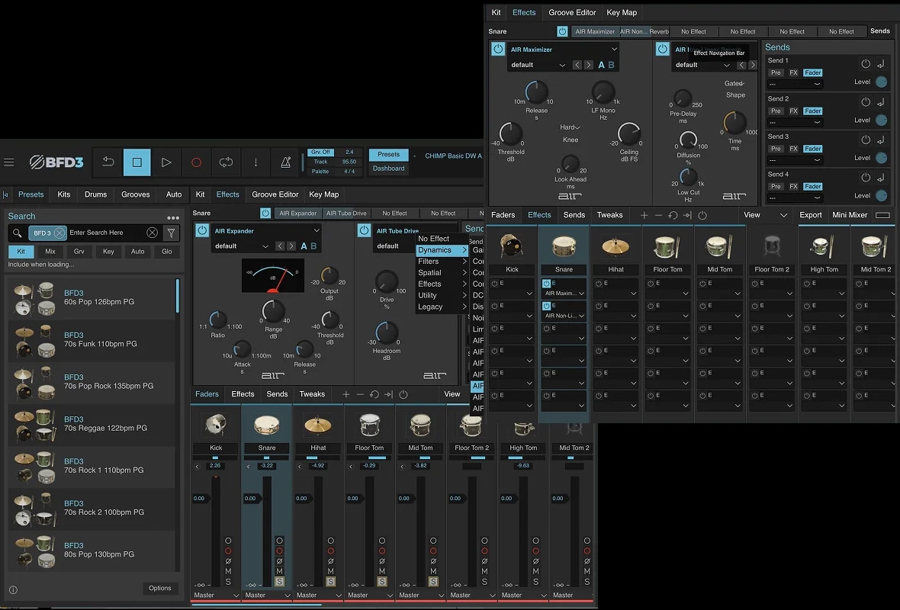Toggle the metronome icon

pyautogui.click(x=285, y=162)
